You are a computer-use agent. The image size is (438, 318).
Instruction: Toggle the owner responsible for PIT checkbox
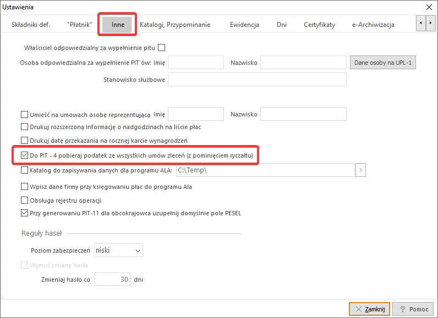pos(161,48)
